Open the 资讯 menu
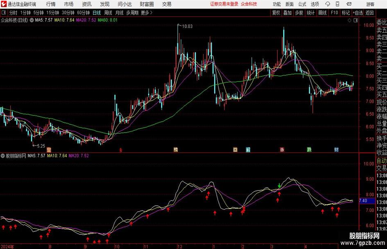 (87, 4)
